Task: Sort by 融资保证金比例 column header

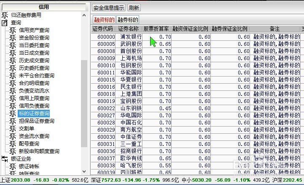Action: pos(191,29)
